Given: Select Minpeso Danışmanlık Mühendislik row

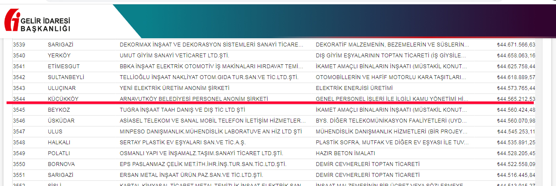Looking at the screenshot, I should 274,132.
